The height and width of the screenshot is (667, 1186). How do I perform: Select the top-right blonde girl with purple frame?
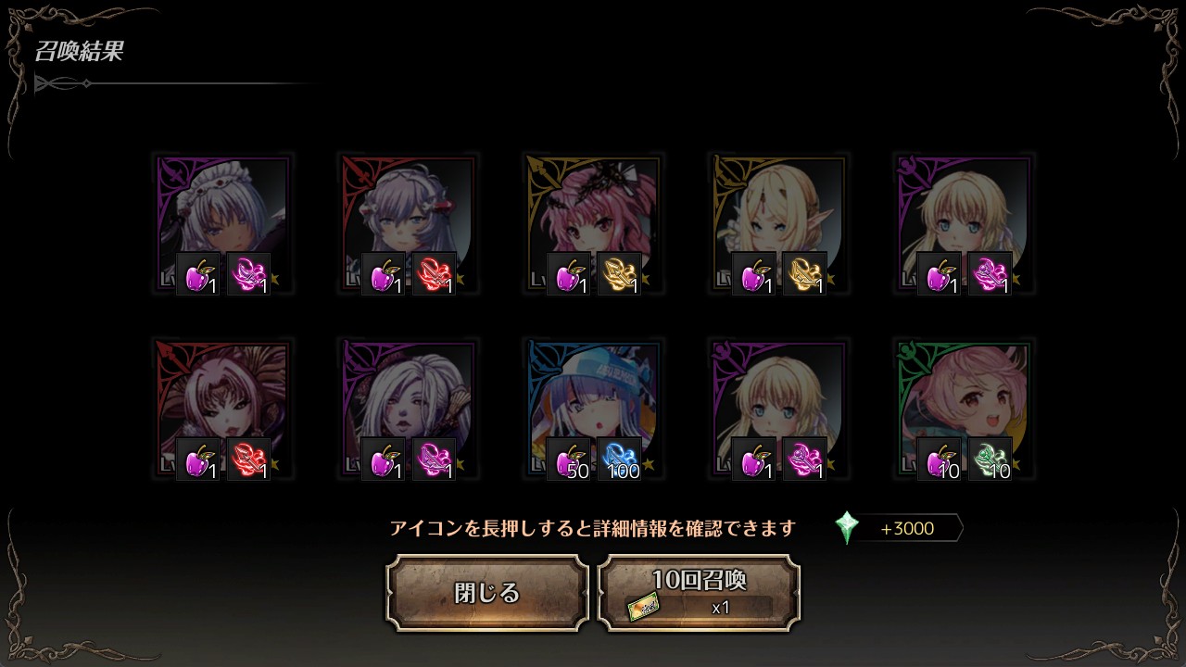coord(964,224)
